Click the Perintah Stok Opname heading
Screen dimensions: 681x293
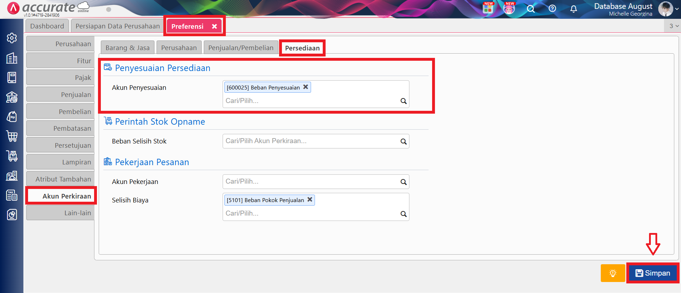(x=160, y=121)
